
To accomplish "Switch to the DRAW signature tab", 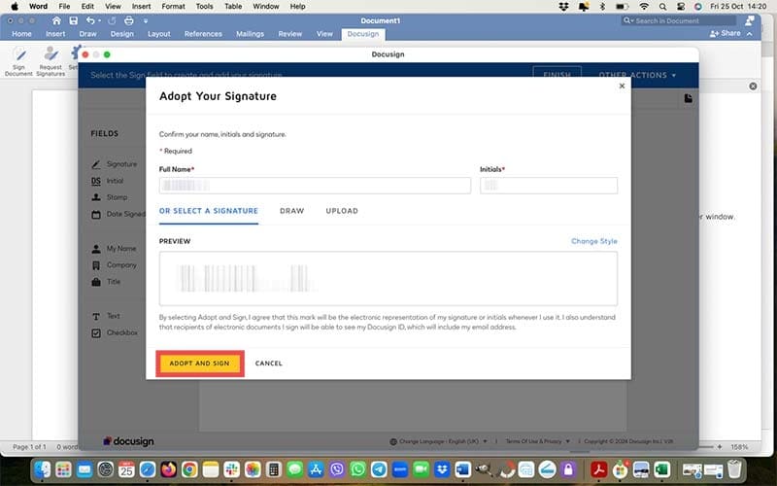I will 292,211.
